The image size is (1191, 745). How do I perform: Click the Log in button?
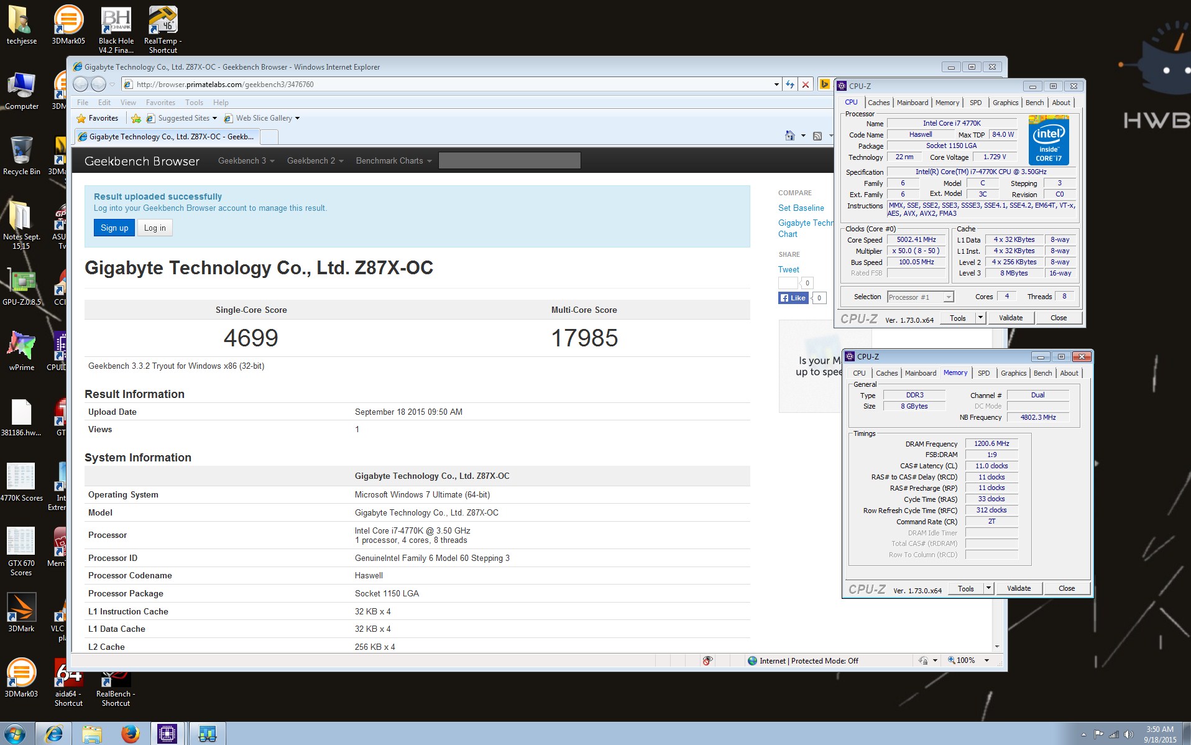click(155, 228)
